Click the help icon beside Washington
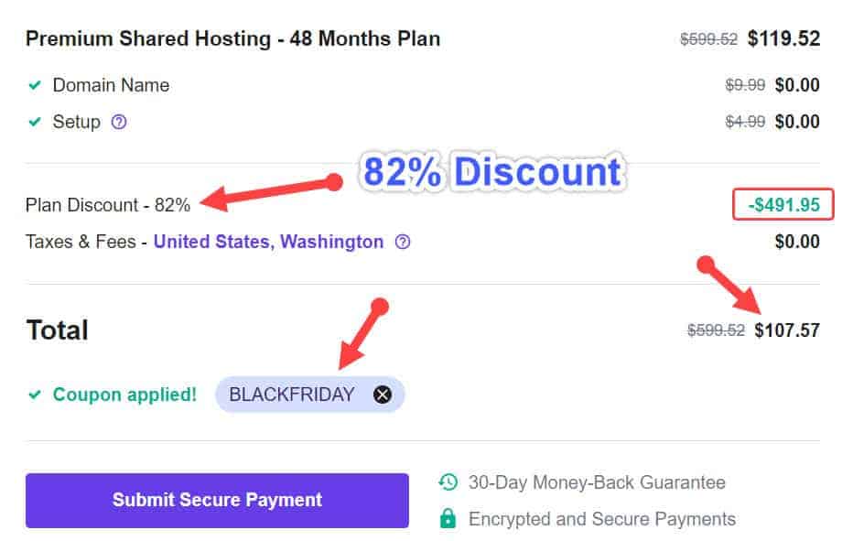 click(403, 243)
